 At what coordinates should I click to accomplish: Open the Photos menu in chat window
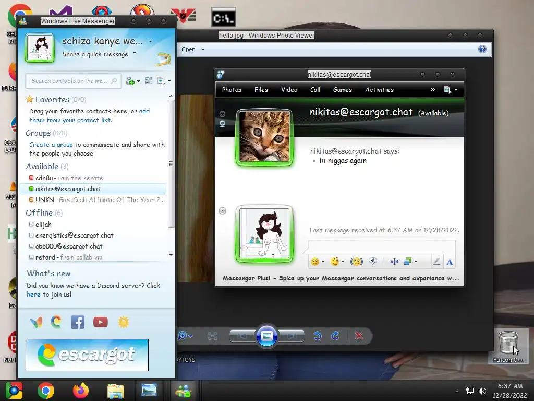(232, 90)
